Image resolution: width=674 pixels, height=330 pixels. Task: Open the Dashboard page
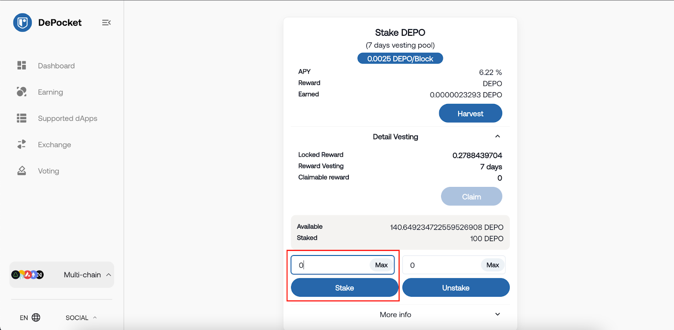click(x=56, y=66)
